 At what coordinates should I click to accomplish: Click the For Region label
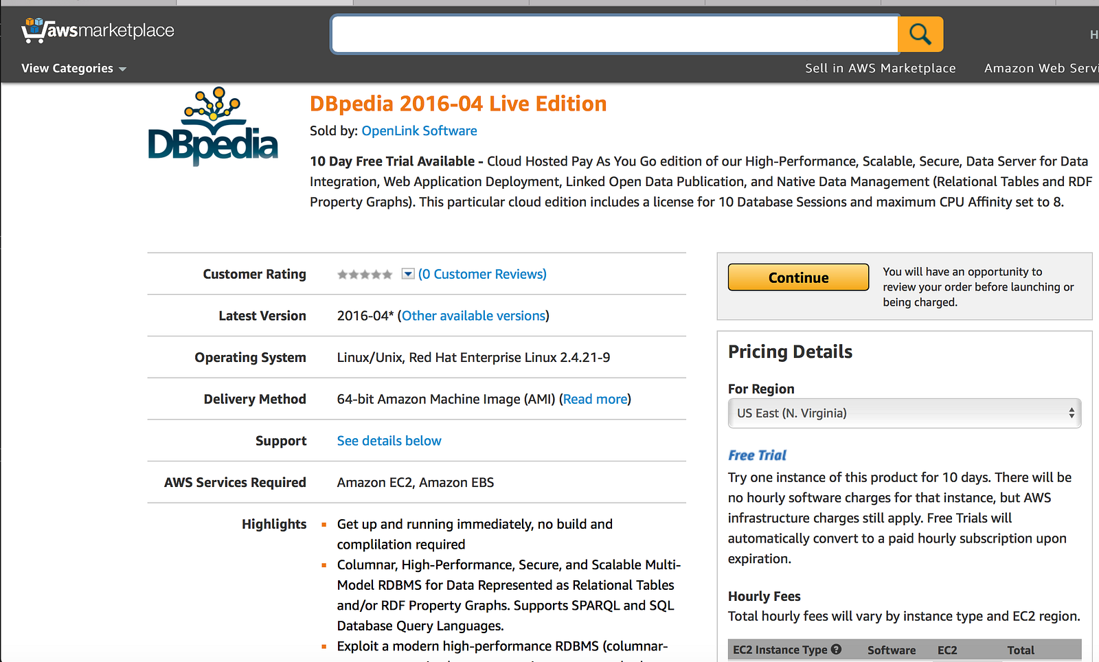coord(761,389)
